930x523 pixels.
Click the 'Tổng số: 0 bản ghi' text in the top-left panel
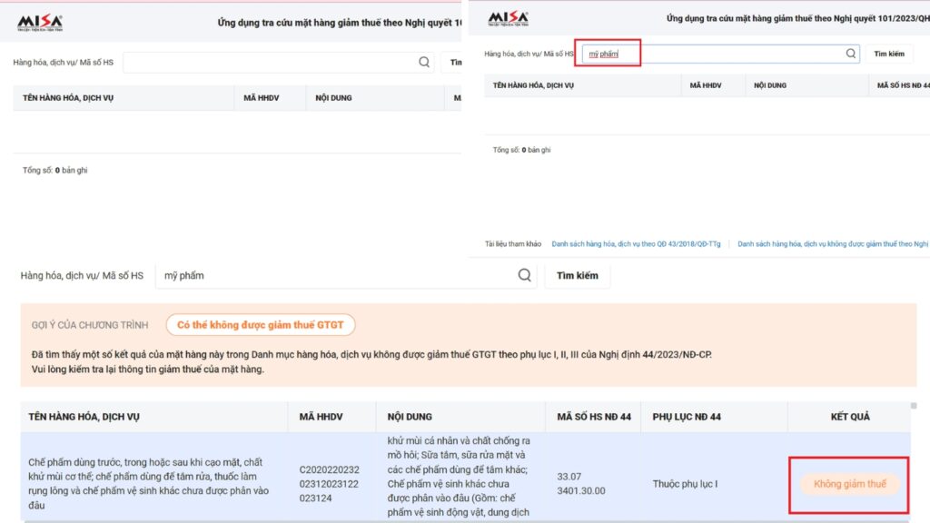click(54, 170)
